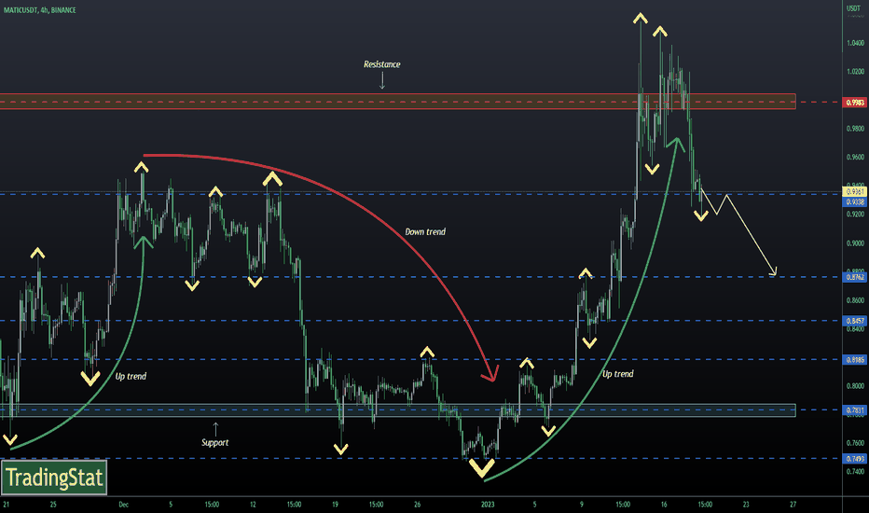Click the Dec label on time axis
869x513 pixels.
[124, 505]
